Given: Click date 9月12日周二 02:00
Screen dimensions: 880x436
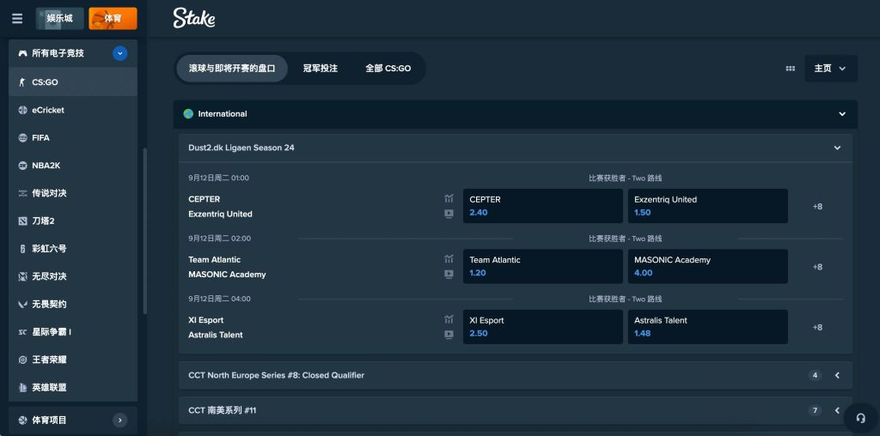Looking at the screenshot, I should tap(219, 239).
